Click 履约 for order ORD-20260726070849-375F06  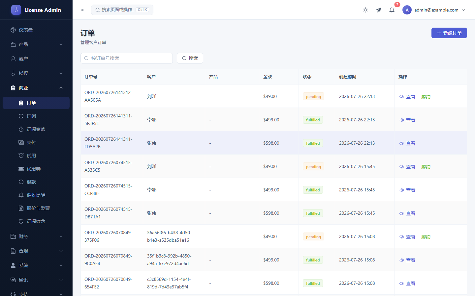point(426,237)
